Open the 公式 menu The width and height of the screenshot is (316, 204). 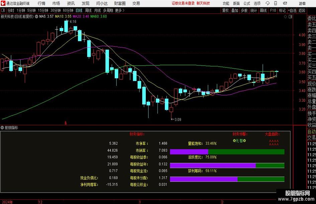coord(247,3)
